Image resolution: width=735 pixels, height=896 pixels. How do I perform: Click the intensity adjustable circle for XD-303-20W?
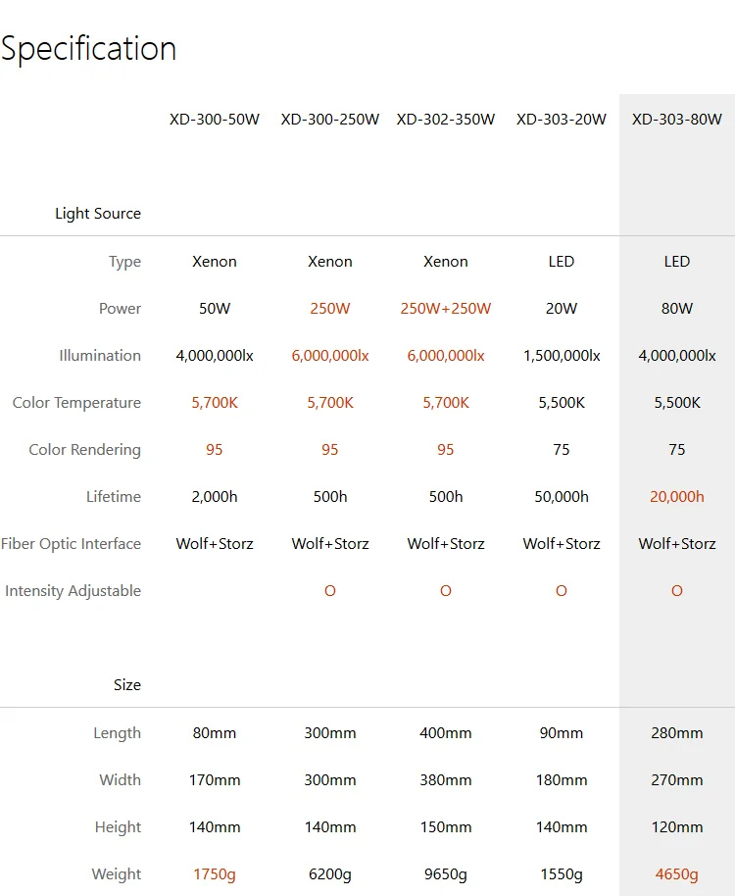point(562,591)
